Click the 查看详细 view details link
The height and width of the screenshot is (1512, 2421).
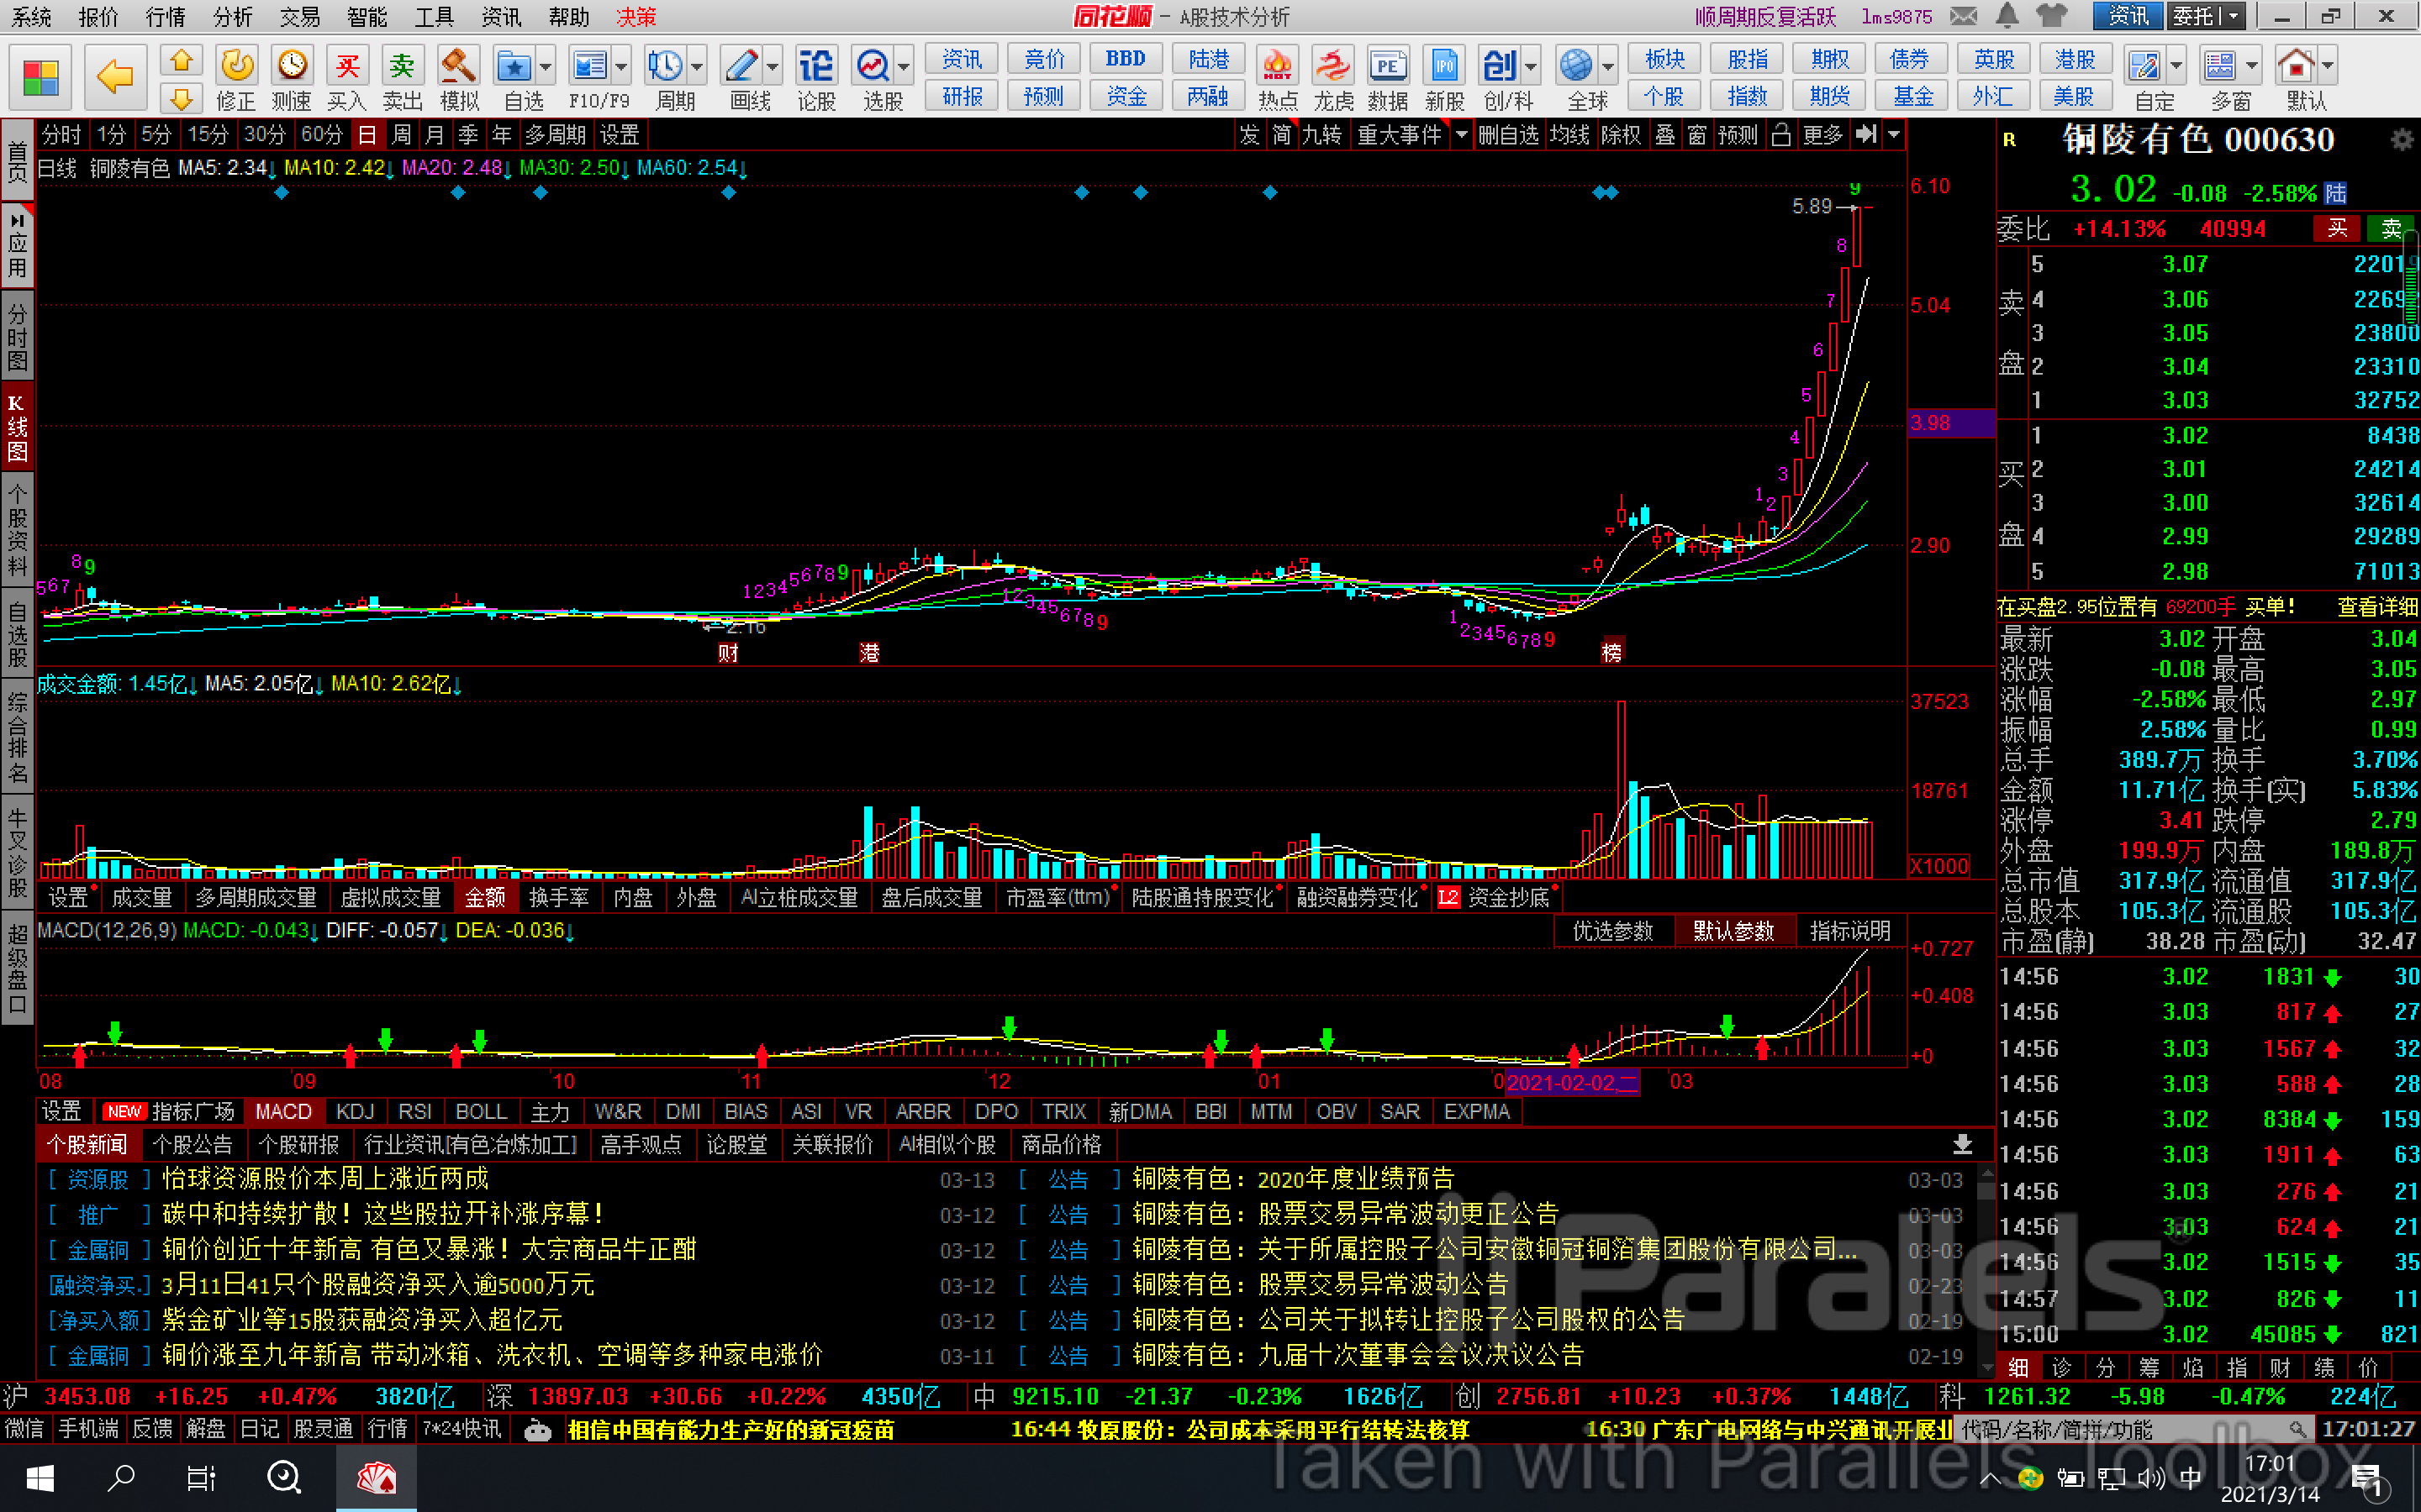click(x=2377, y=607)
